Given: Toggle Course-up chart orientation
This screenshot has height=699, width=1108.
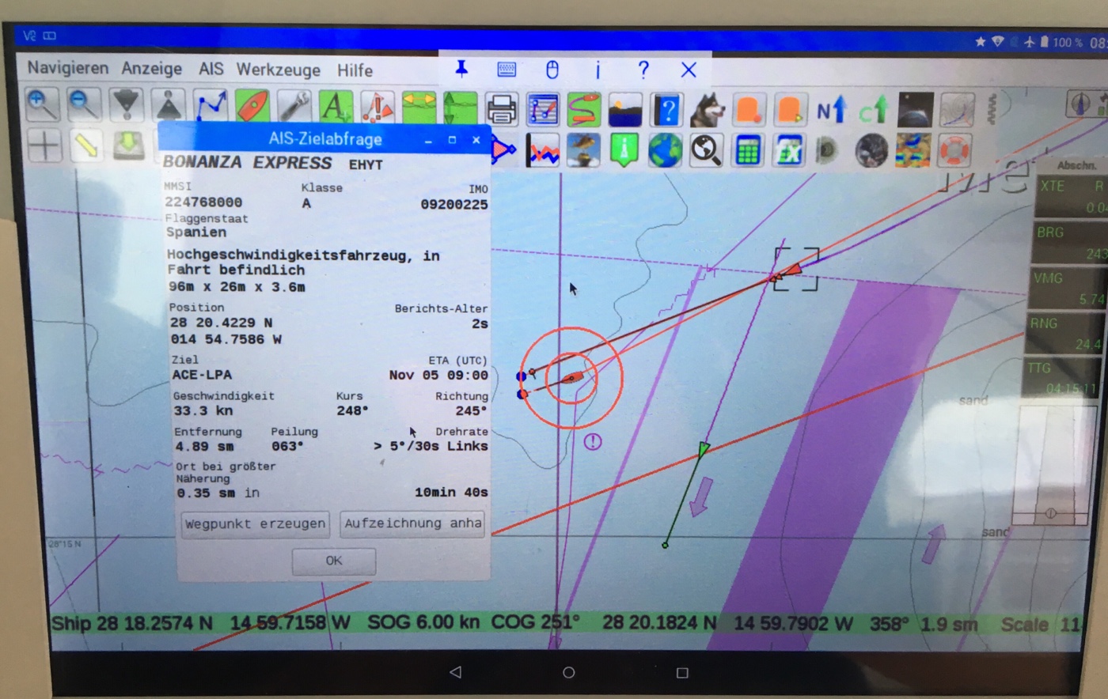Looking at the screenshot, I should pyautogui.click(x=873, y=110).
